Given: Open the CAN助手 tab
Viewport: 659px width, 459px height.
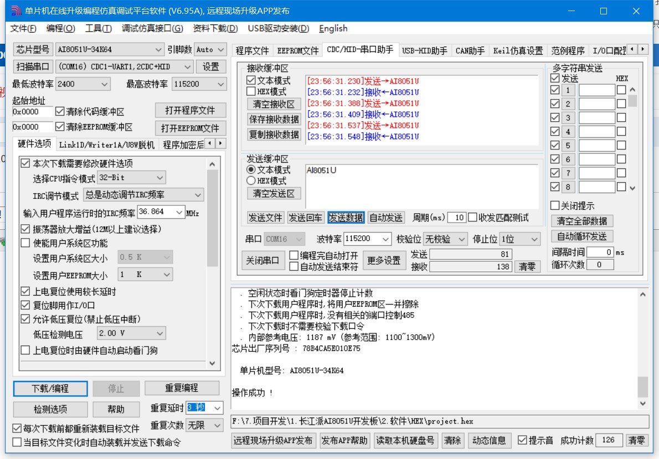Looking at the screenshot, I should [x=470, y=50].
